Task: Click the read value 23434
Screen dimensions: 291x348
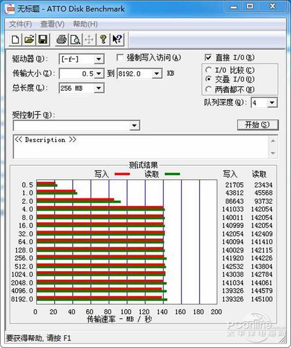Action: (263, 184)
